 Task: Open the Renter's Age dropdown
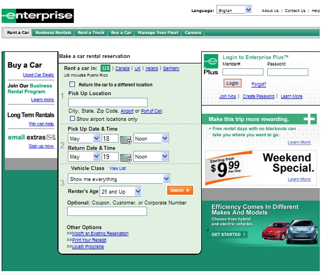[x=120, y=191]
